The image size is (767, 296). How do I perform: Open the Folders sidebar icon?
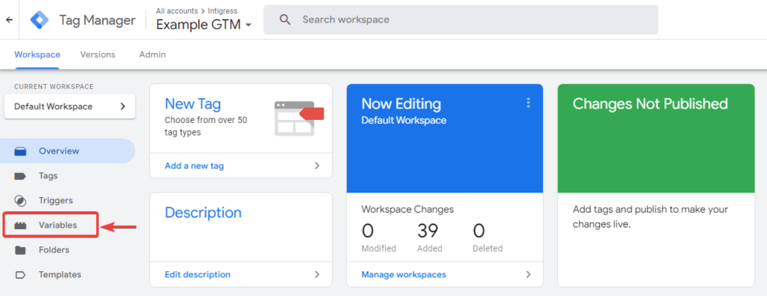tap(20, 250)
